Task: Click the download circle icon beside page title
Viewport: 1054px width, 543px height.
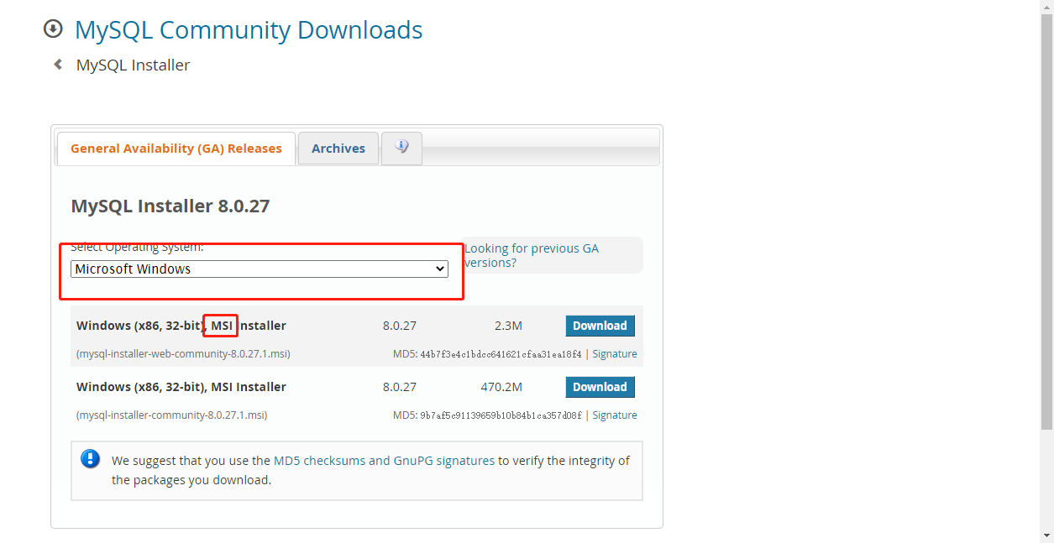Action: pyautogui.click(x=53, y=29)
